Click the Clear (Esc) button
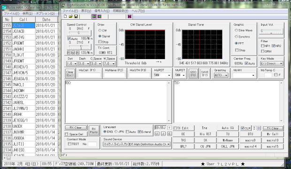 pos(70,74)
